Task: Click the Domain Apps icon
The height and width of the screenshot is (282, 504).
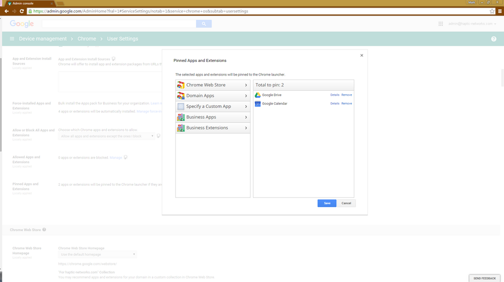Action: point(181,96)
